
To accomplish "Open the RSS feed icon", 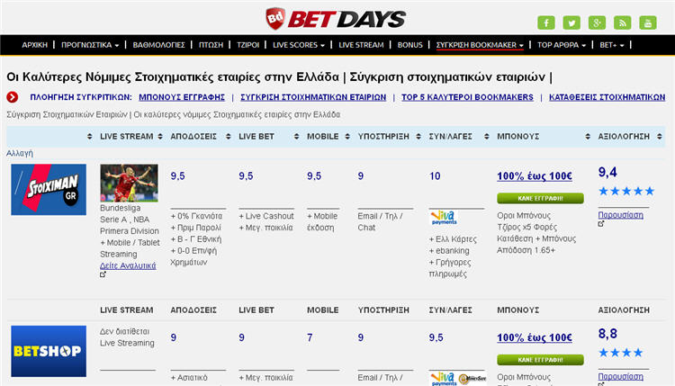I will pyautogui.click(x=622, y=22).
